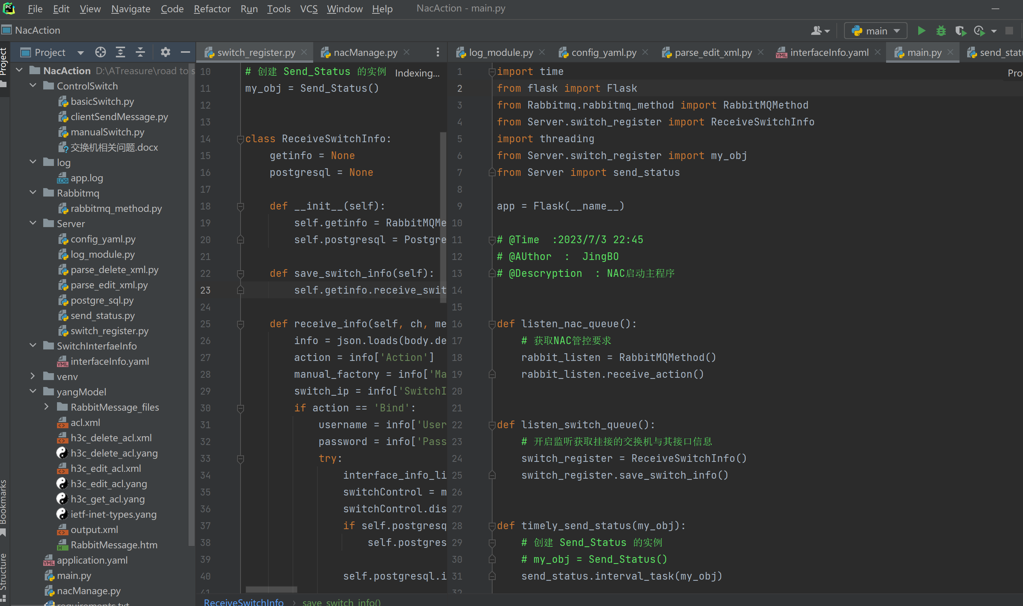Toggle the Structure tool window
This screenshot has height=606, width=1023.
[x=4, y=577]
